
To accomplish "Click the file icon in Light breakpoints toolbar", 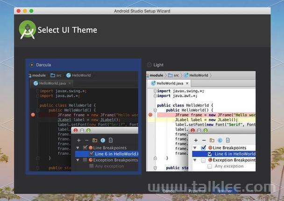I will pos(228,140).
